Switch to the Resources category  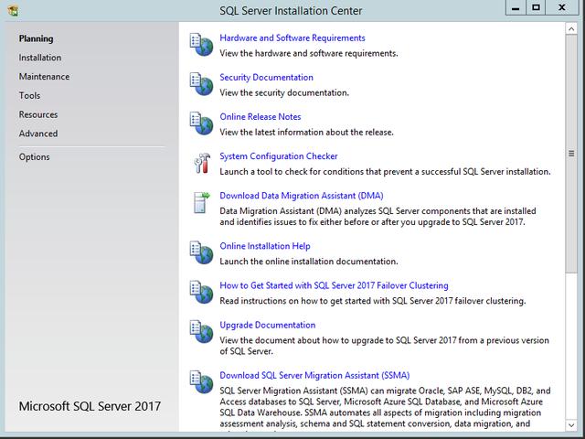click(38, 114)
